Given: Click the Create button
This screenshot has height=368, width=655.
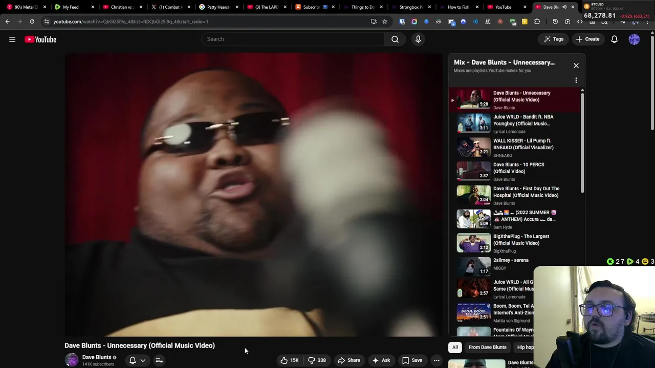Looking at the screenshot, I should coord(587,39).
